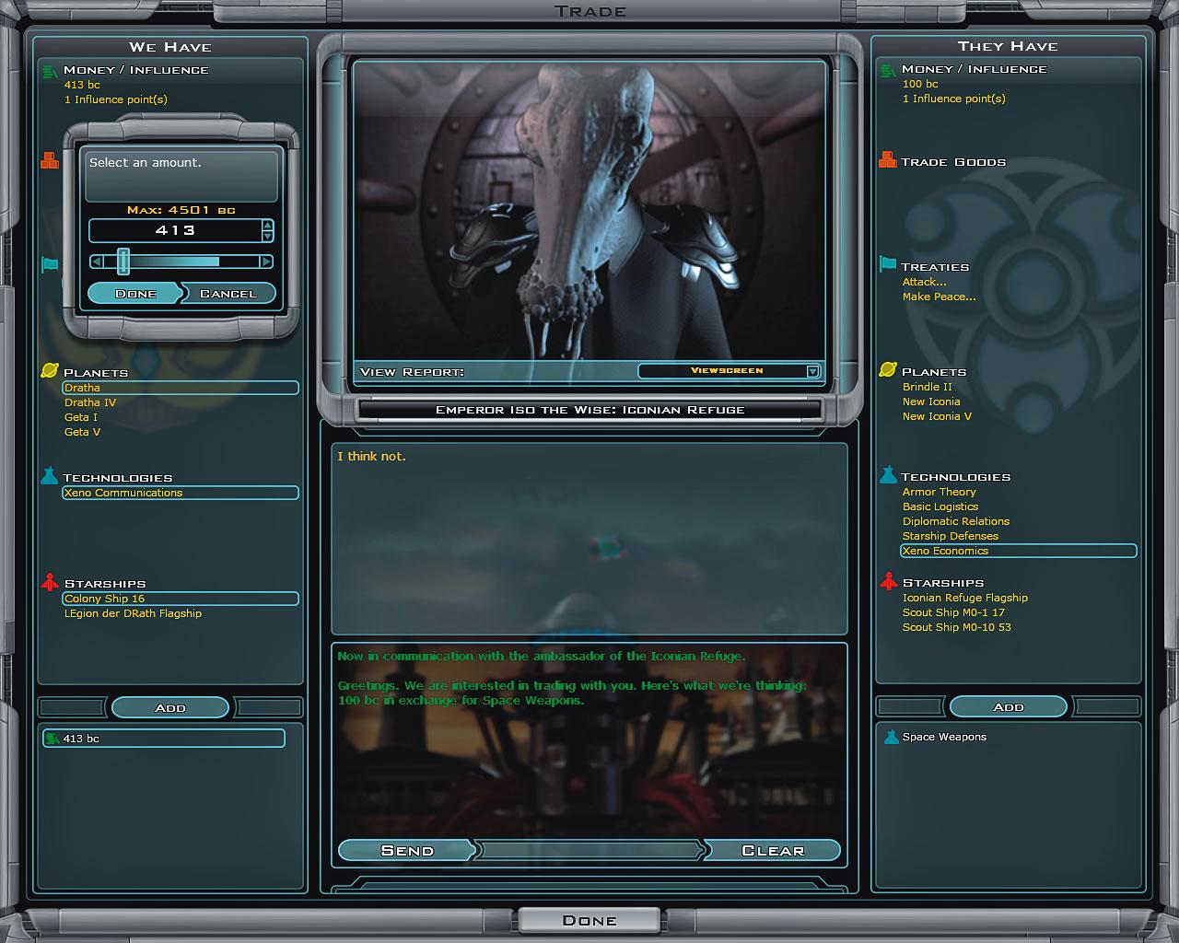The height and width of the screenshot is (943, 1179).
Task: Select Iconian Refuge Flagship
Action: click(x=965, y=598)
